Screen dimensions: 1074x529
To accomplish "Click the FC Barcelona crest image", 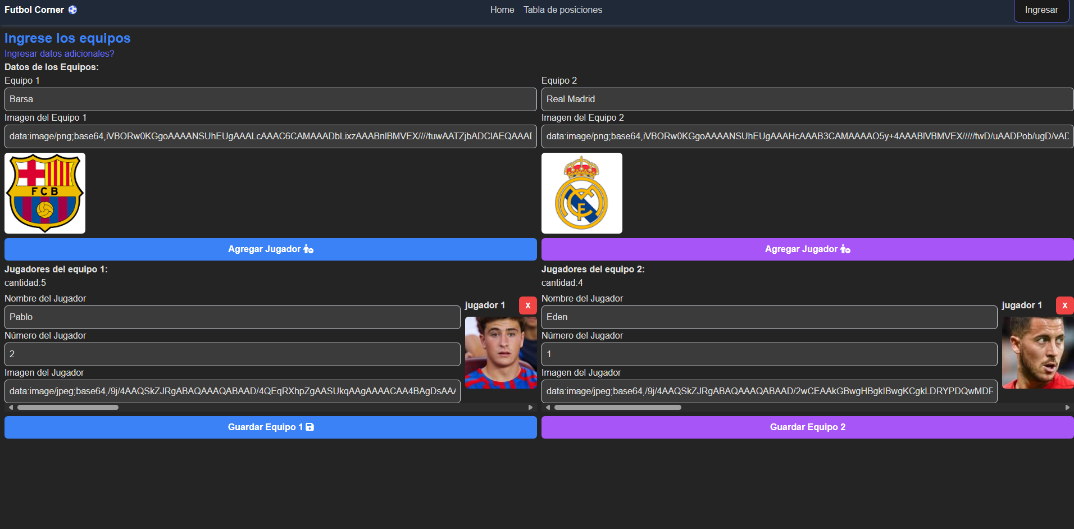I will point(45,193).
